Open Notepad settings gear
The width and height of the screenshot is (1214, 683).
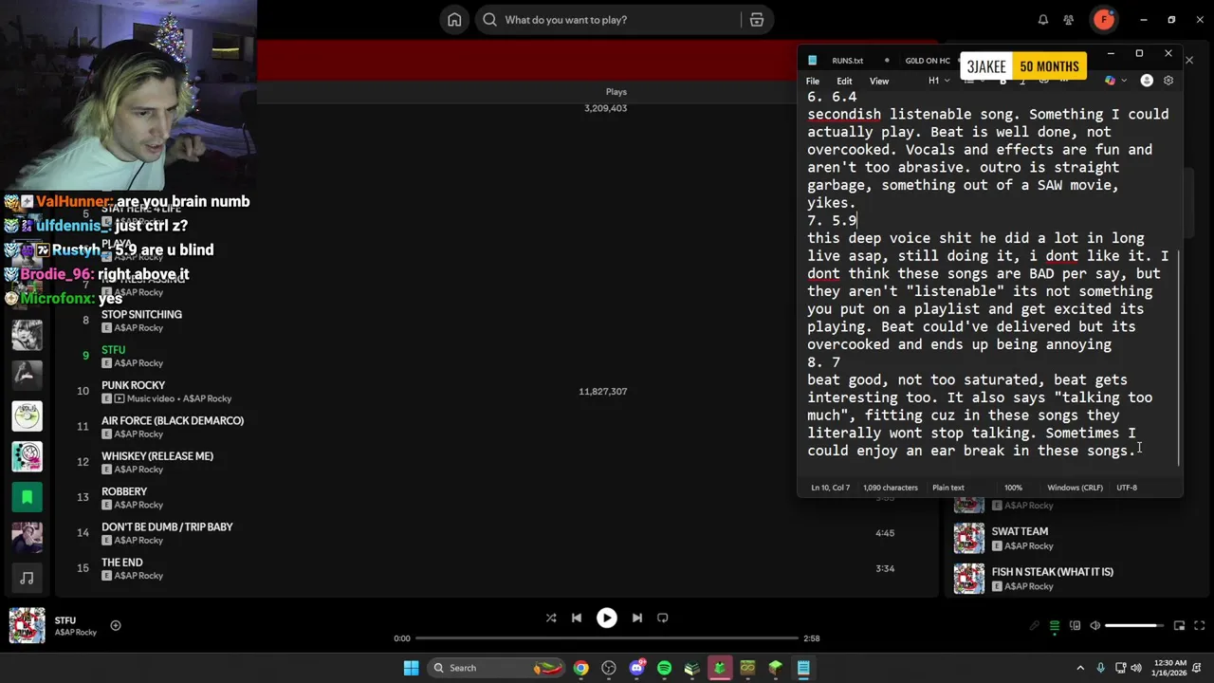pyautogui.click(x=1168, y=81)
